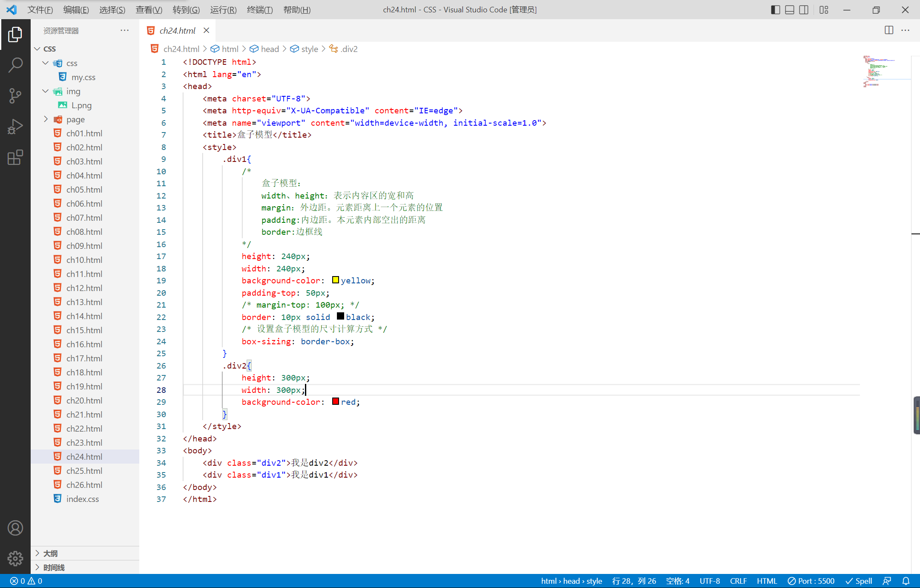Open the Accounts menu icon

15,528
